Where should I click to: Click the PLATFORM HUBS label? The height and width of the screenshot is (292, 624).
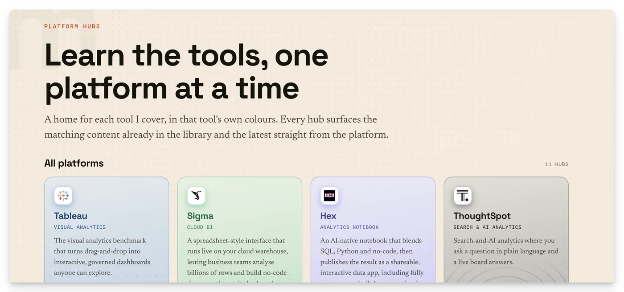point(72,26)
